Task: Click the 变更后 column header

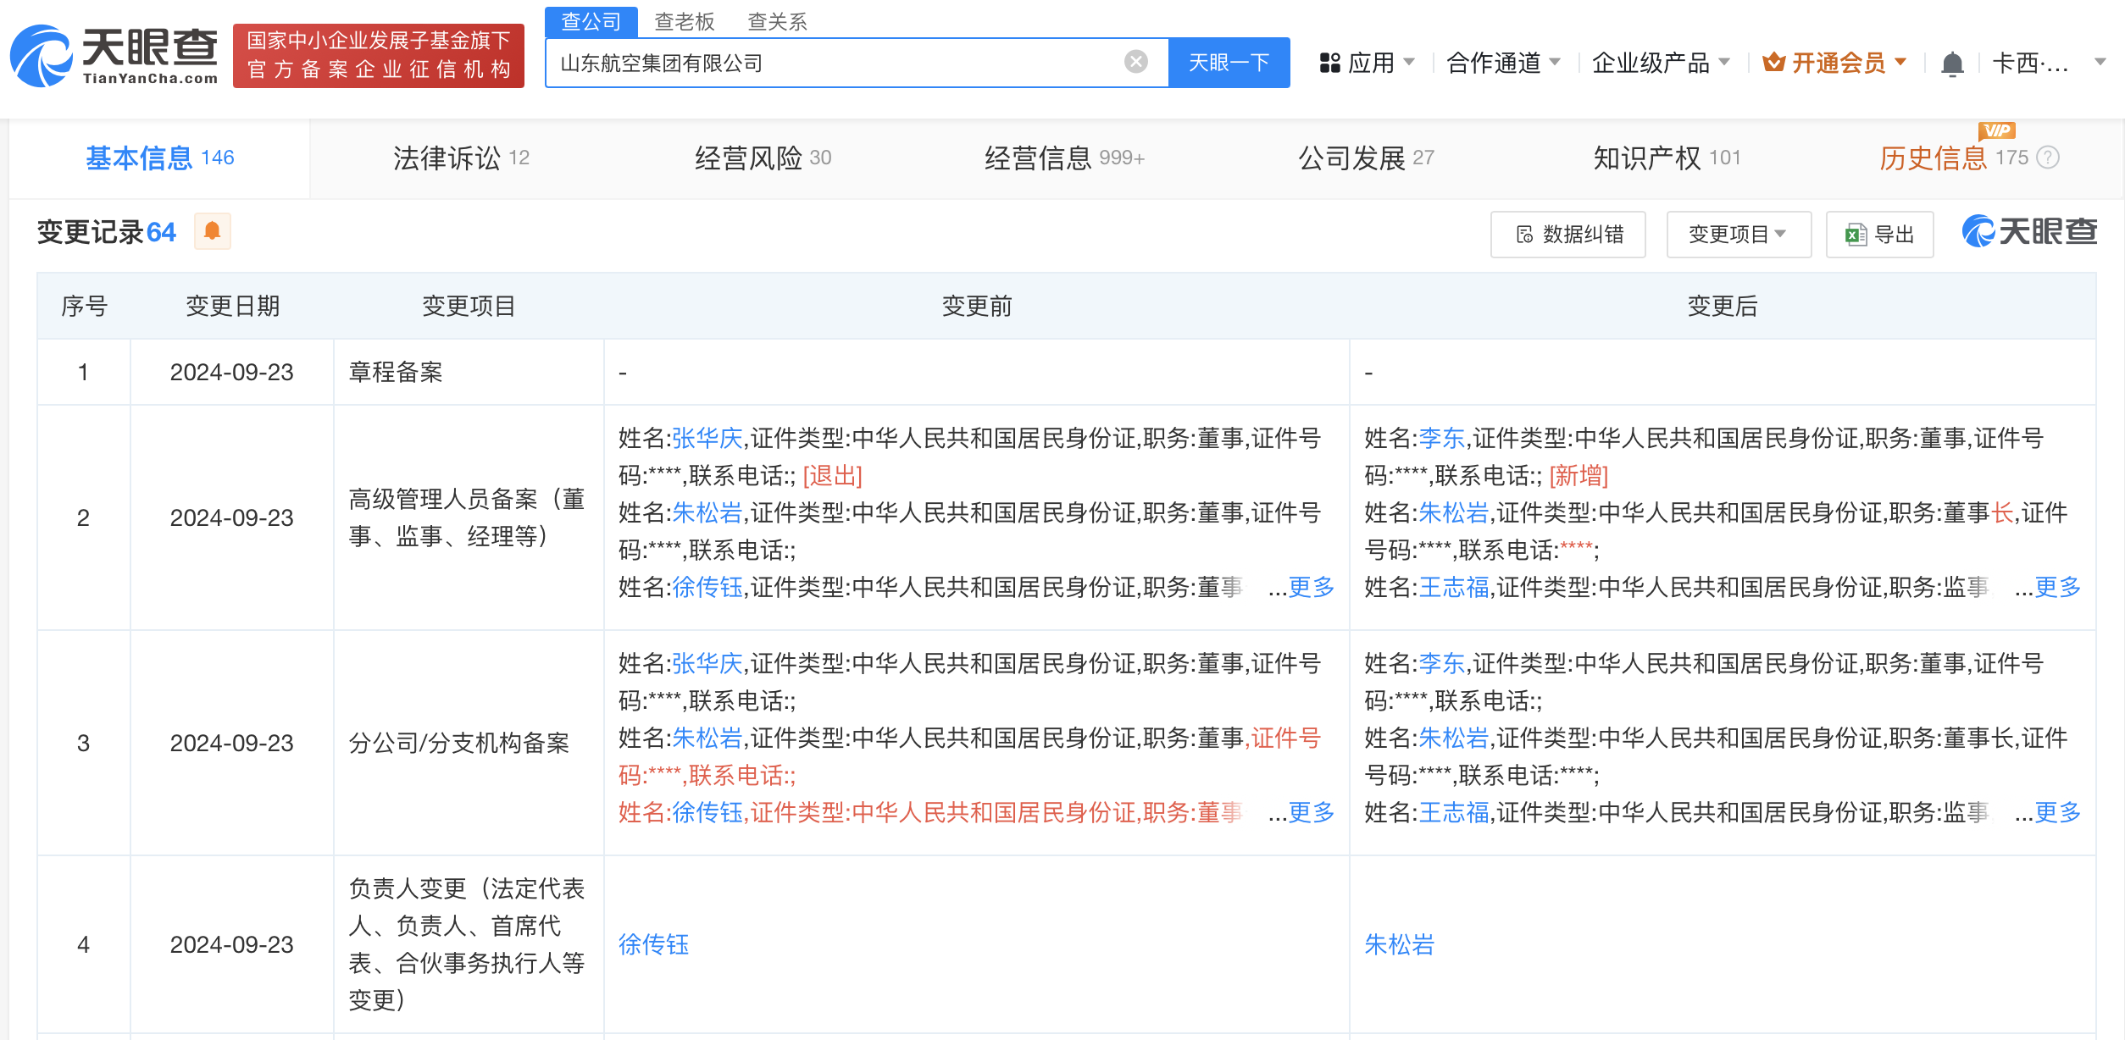Action: pyautogui.click(x=1723, y=307)
